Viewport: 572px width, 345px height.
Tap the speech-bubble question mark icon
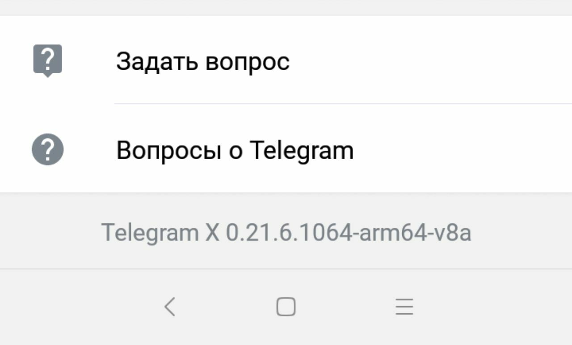pos(47,61)
